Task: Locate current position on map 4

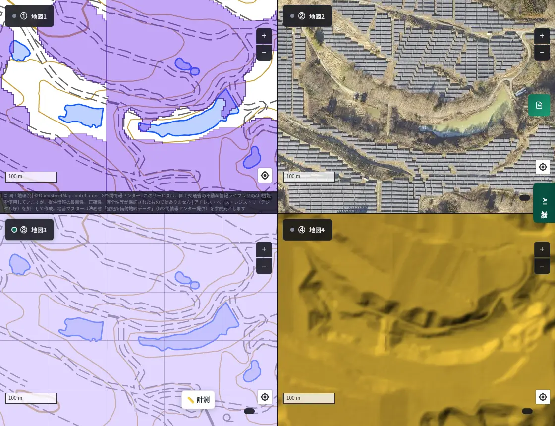Action: click(x=543, y=397)
